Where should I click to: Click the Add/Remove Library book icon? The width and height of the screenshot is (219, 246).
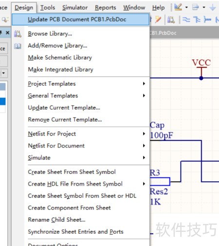pyautogui.click(x=18, y=46)
